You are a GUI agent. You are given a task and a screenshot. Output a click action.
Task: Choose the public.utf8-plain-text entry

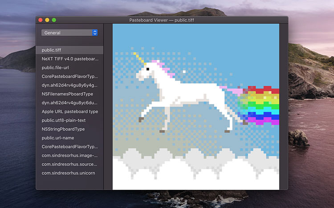[69, 120]
